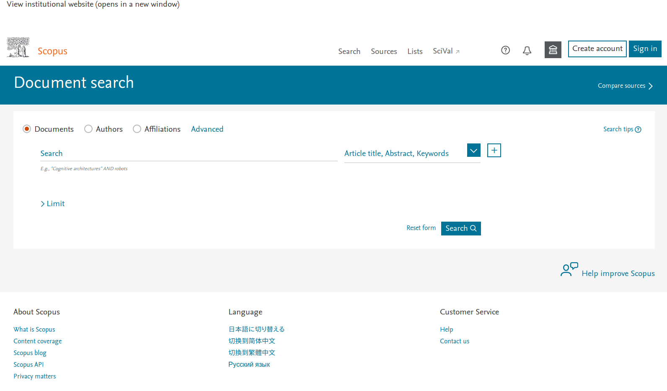The width and height of the screenshot is (667, 391).
Task: Open the notifications bell icon
Action: pos(527,51)
